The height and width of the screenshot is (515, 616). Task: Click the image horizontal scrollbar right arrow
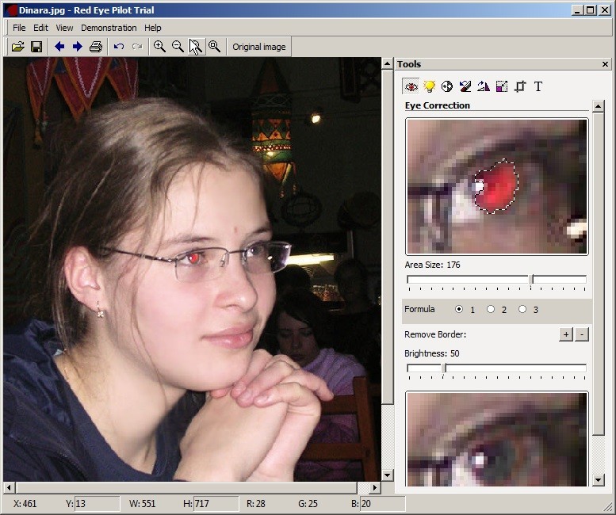click(x=375, y=487)
